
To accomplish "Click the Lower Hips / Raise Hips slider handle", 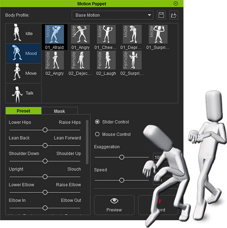I will click(x=45, y=130).
